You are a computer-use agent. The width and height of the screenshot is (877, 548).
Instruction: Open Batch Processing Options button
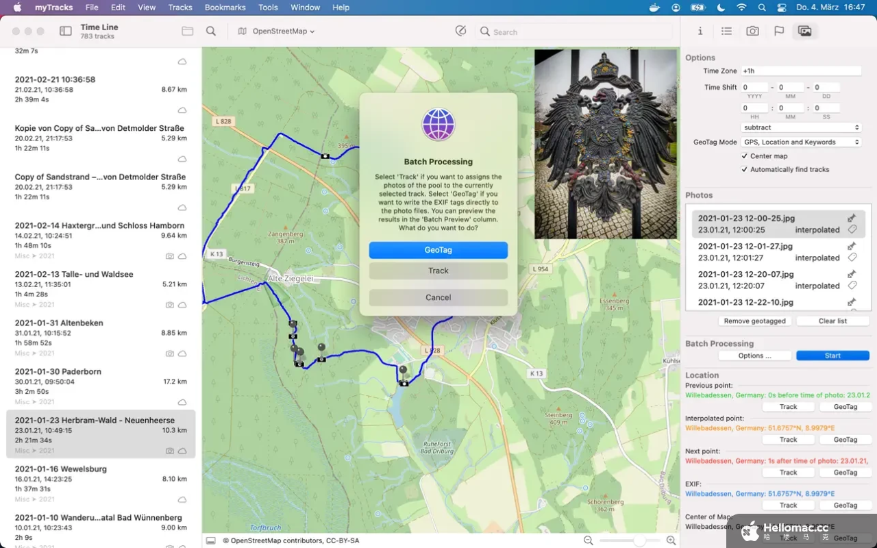point(755,356)
